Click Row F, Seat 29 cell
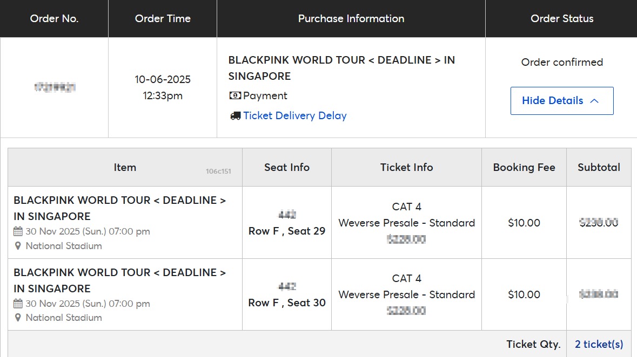 pos(287,231)
